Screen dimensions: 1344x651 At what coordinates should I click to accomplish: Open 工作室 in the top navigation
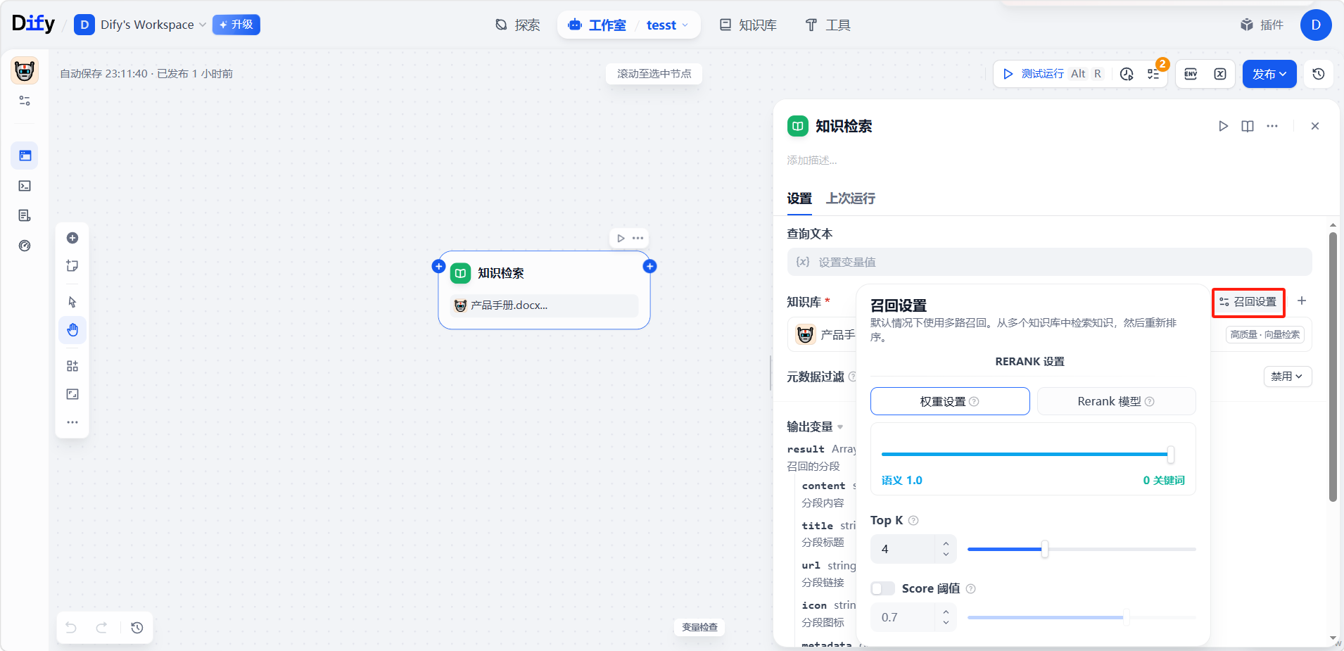[x=597, y=25]
